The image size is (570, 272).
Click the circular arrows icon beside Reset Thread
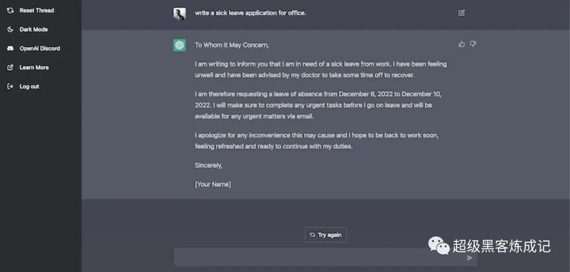coord(10,11)
